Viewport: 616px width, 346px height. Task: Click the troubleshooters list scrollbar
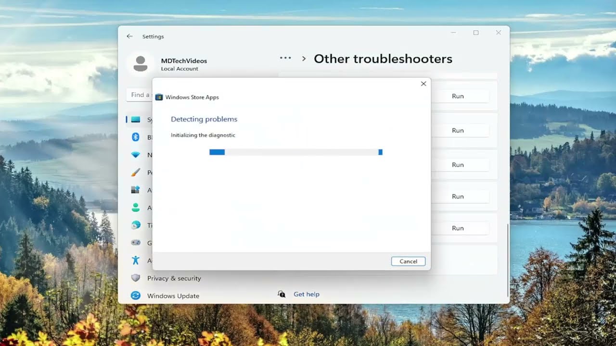click(507, 260)
